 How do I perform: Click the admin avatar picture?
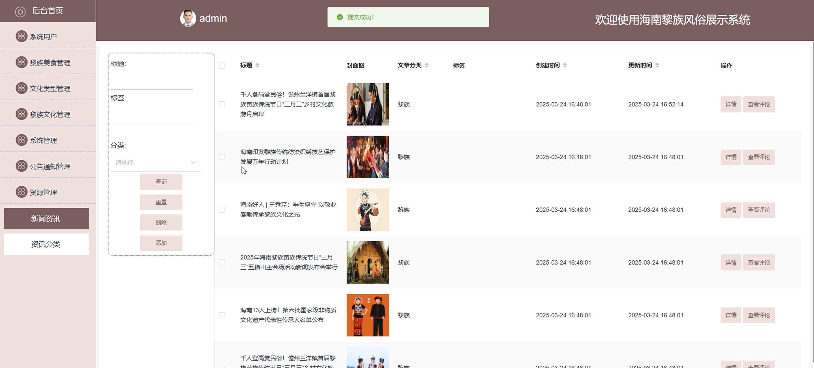(188, 18)
